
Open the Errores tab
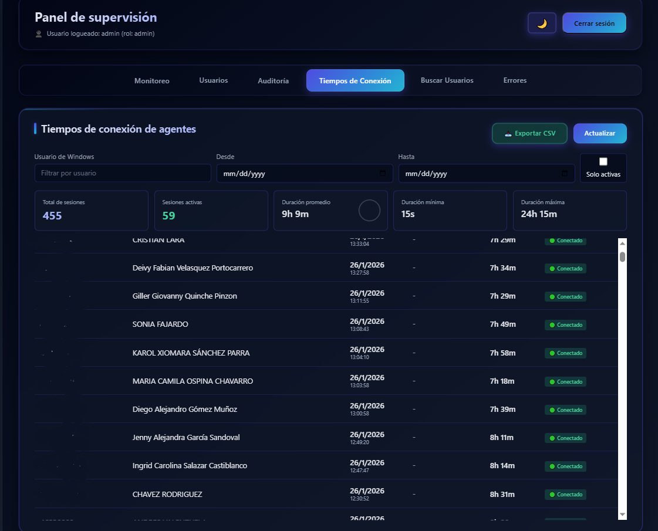(x=515, y=80)
